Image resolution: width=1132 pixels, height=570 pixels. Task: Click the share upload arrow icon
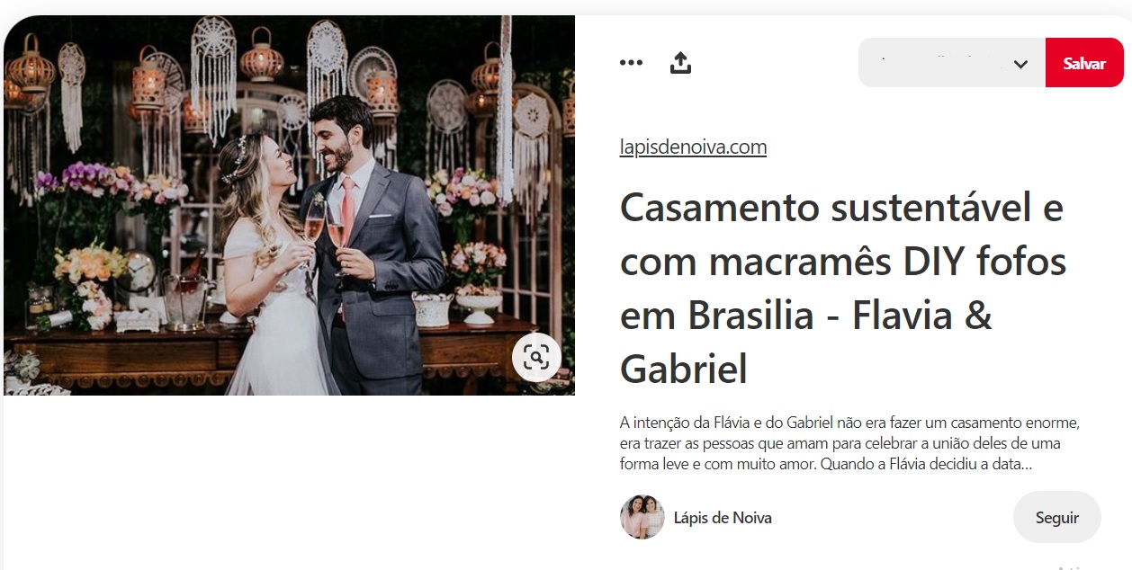(x=681, y=63)
